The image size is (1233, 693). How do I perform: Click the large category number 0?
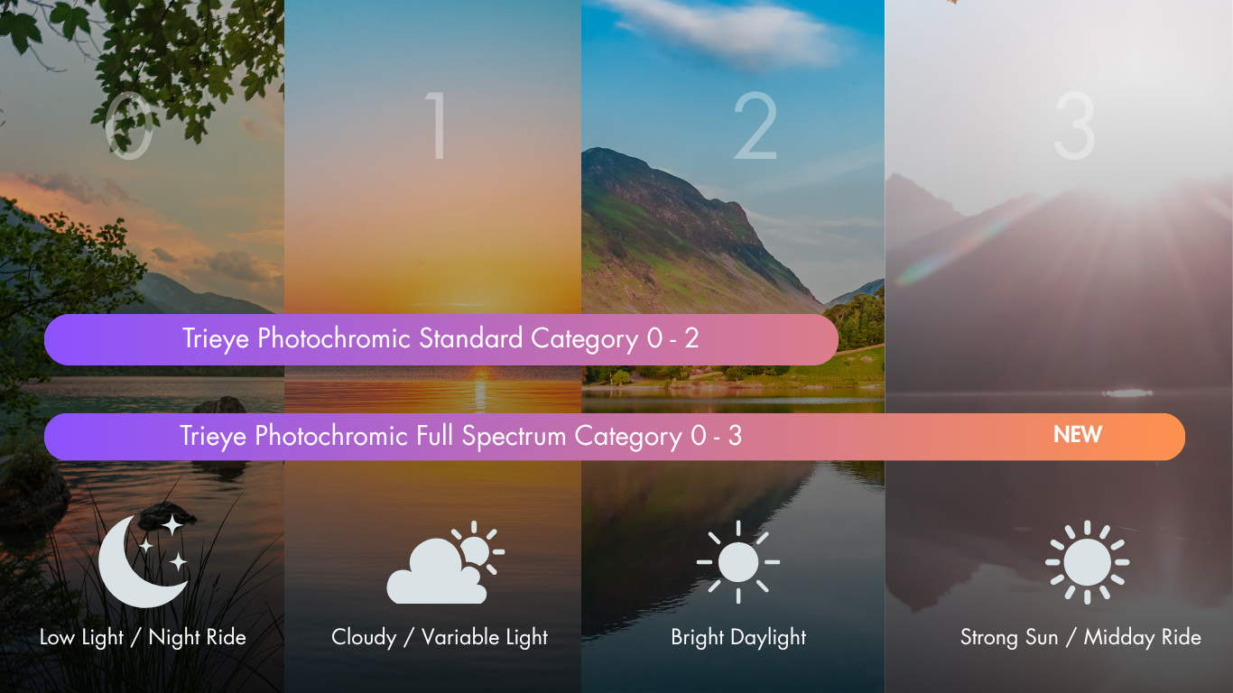129,128
